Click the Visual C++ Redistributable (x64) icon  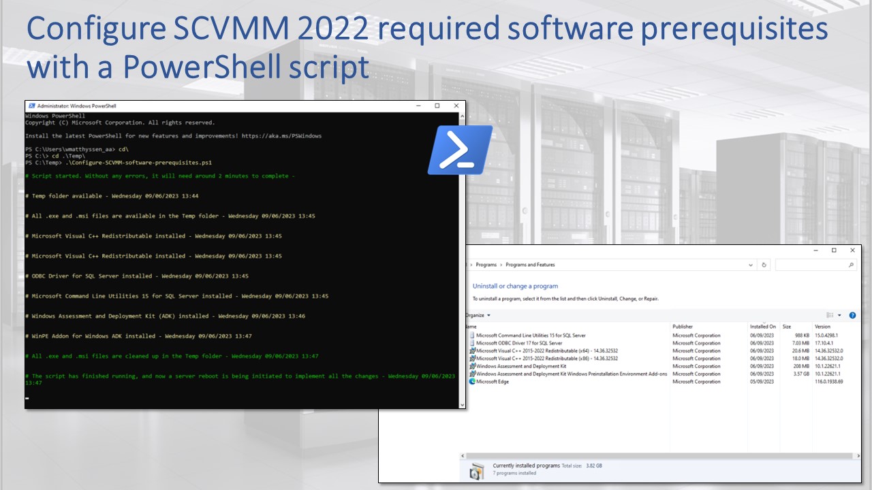tap(472, 350)
